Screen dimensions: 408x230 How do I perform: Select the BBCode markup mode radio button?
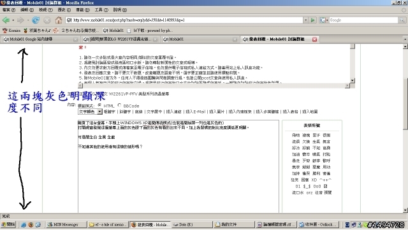point(119,105)
